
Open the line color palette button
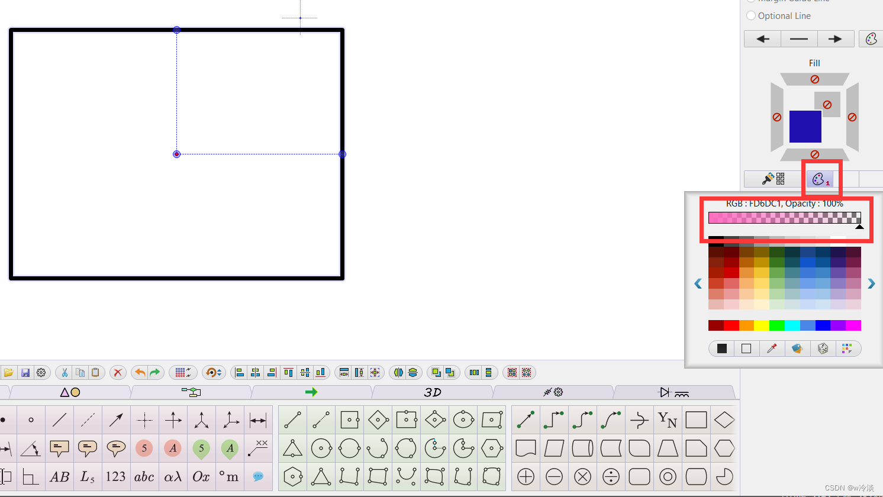click(x=871, y=39)
